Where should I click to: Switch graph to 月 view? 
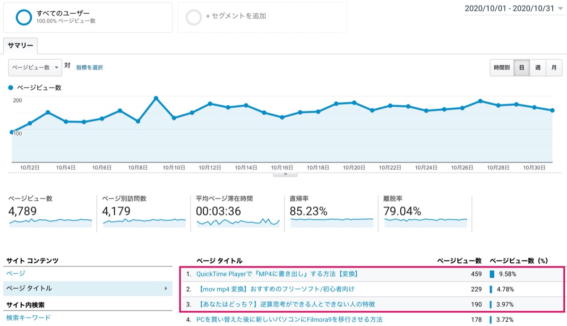[554, 68]
